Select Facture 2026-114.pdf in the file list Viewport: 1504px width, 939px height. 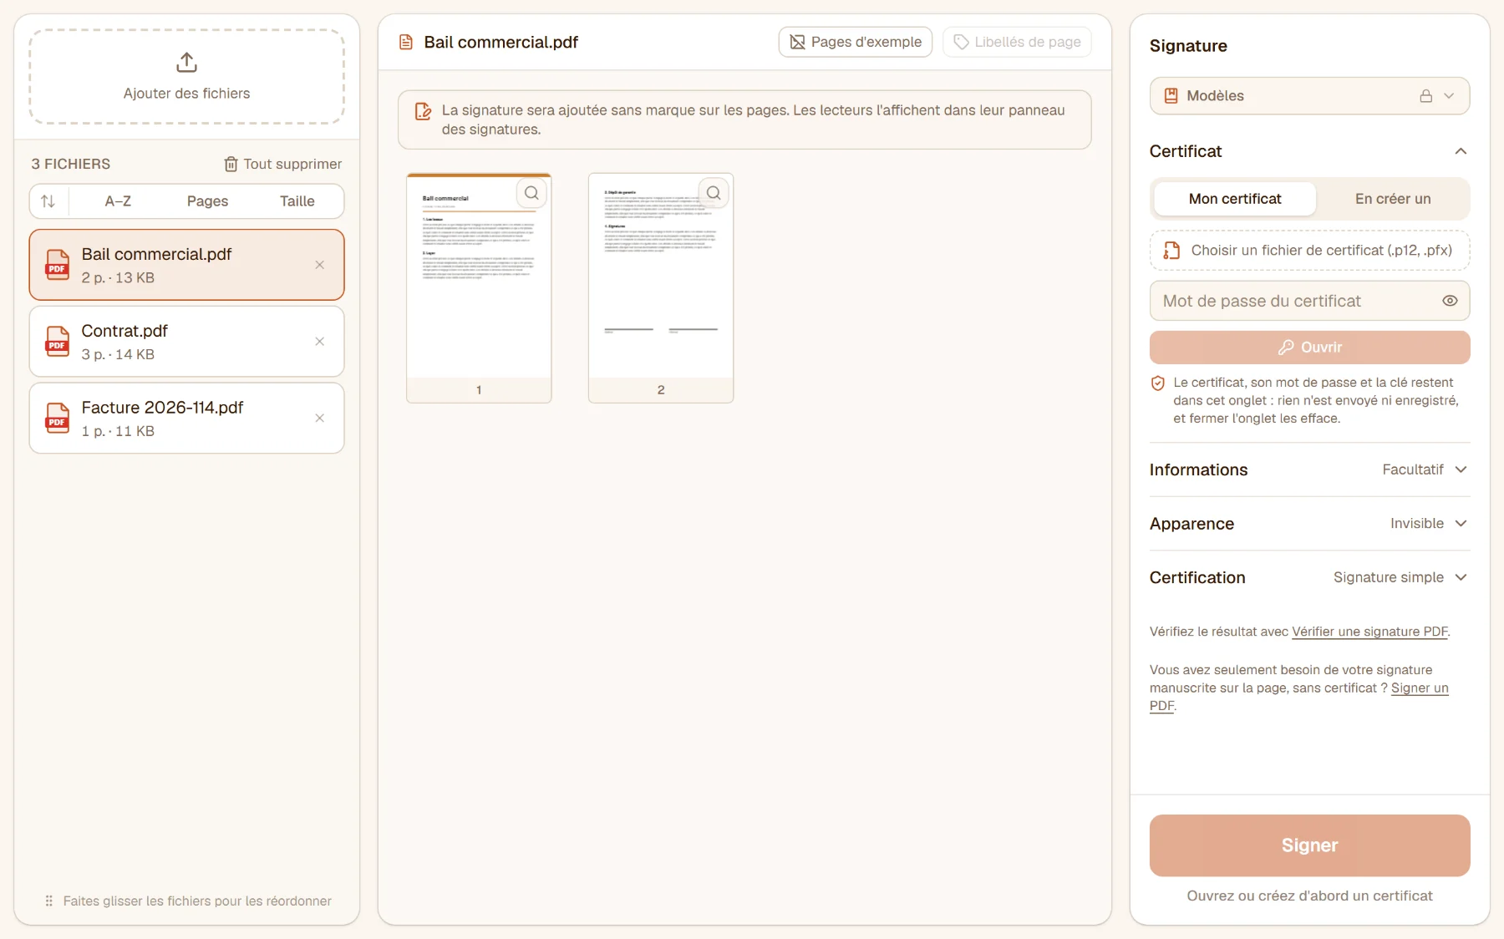click(186, 419)
